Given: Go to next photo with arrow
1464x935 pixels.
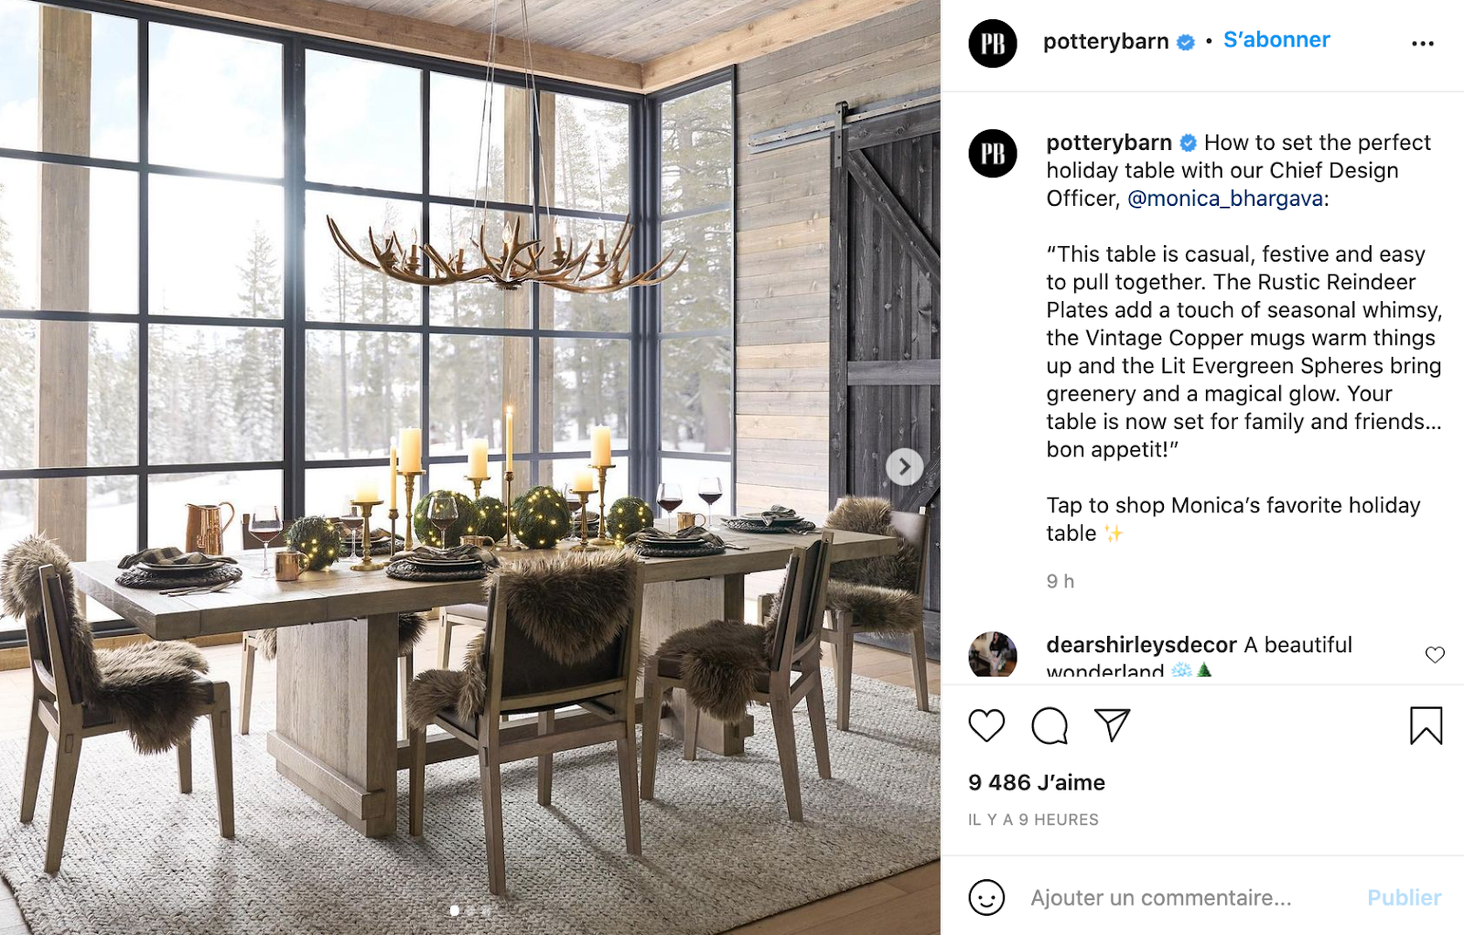Looking at the screenshot, I should 904,467.
